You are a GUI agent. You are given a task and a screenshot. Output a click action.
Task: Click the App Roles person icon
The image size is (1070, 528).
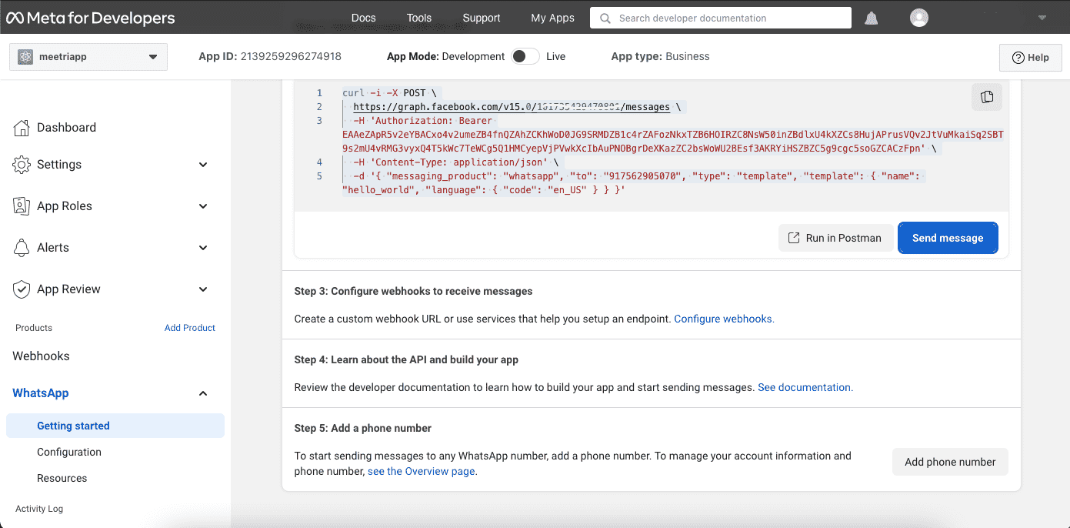pos(22,206)
